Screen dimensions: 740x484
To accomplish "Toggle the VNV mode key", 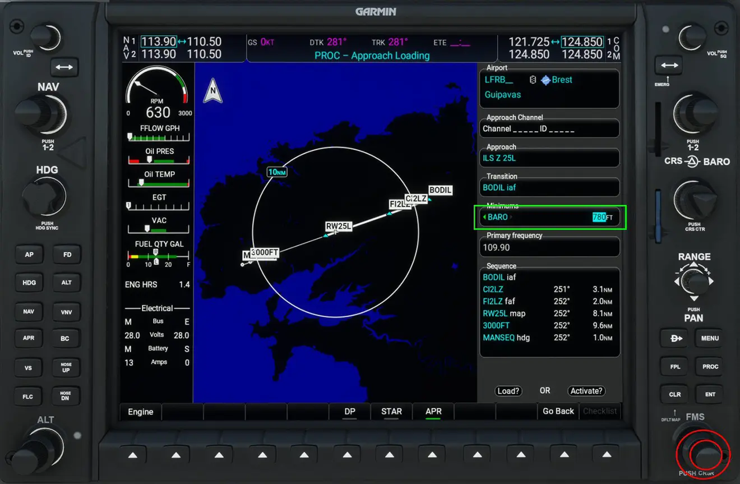I will point(67,312).
